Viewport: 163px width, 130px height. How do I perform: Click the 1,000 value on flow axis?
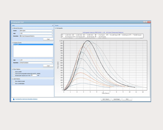click(61, 41)
